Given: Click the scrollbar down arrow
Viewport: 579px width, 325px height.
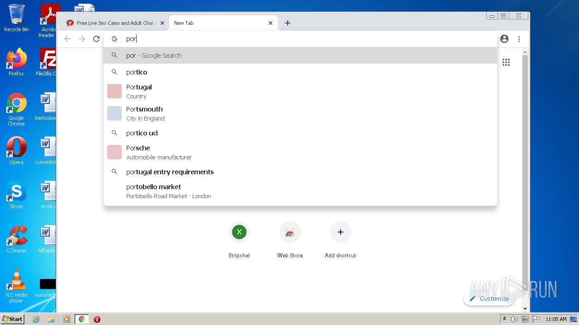Looking at the screenshot, I should (525, 309).
